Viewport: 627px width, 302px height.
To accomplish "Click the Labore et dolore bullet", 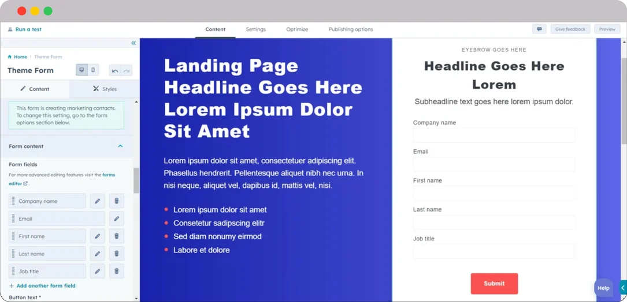I will point(201,250).
